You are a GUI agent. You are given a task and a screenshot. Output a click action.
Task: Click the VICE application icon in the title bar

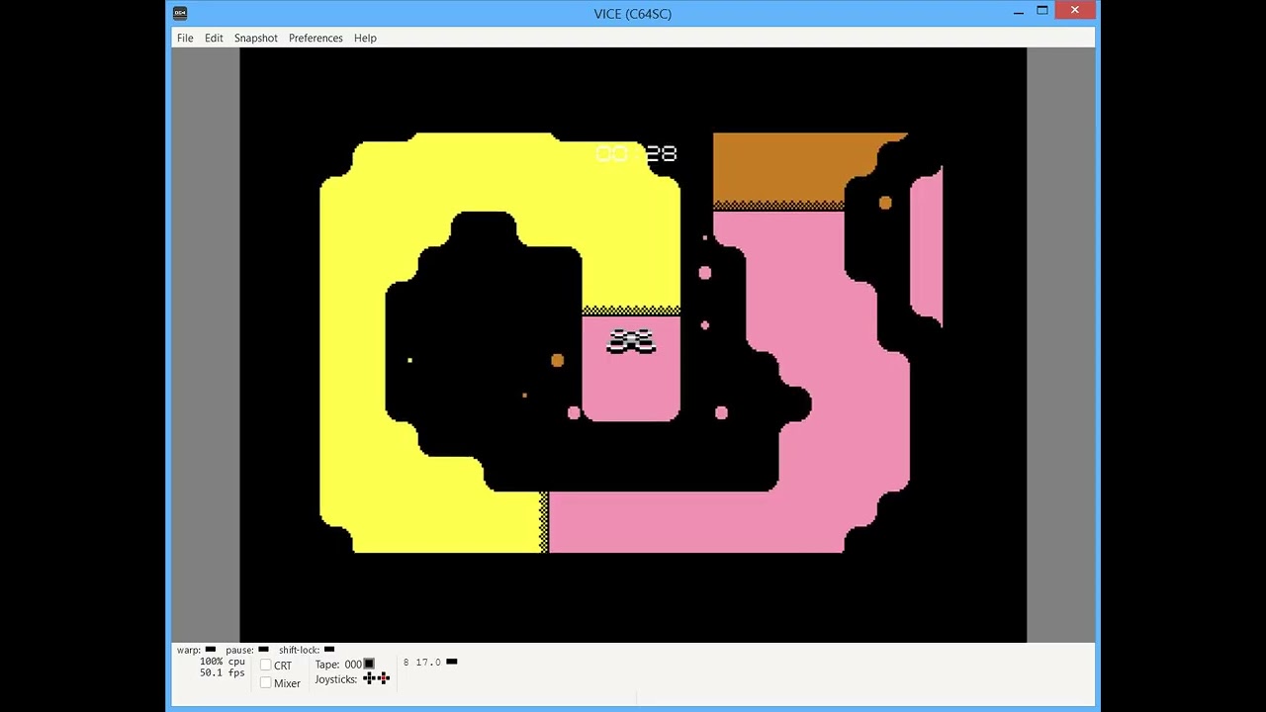click(179, 13)
